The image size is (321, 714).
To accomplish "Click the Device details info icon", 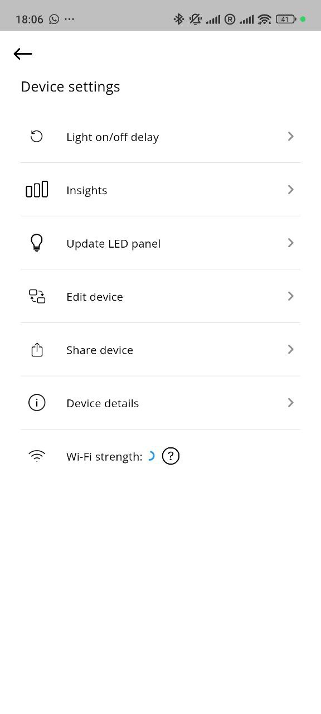I will point(37,403).
